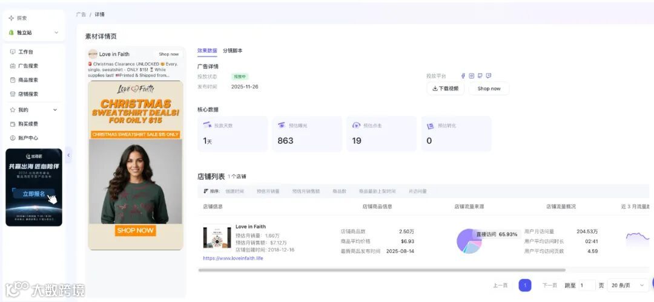
Task: Click the traffic source pie chart
Action: coord(469,241)
